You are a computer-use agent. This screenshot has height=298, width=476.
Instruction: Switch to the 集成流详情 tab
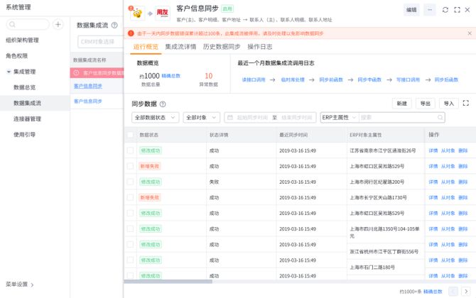click(x=180, y=47)
